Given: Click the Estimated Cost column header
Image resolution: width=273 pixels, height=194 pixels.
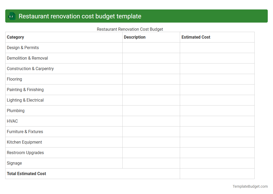Looking at the screenshot, I should point(196,37).
